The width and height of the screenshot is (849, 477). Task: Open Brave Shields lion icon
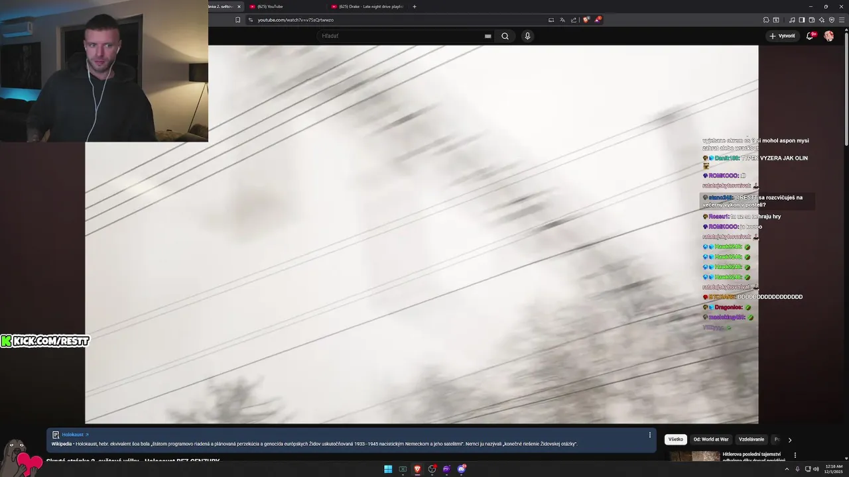586,20
